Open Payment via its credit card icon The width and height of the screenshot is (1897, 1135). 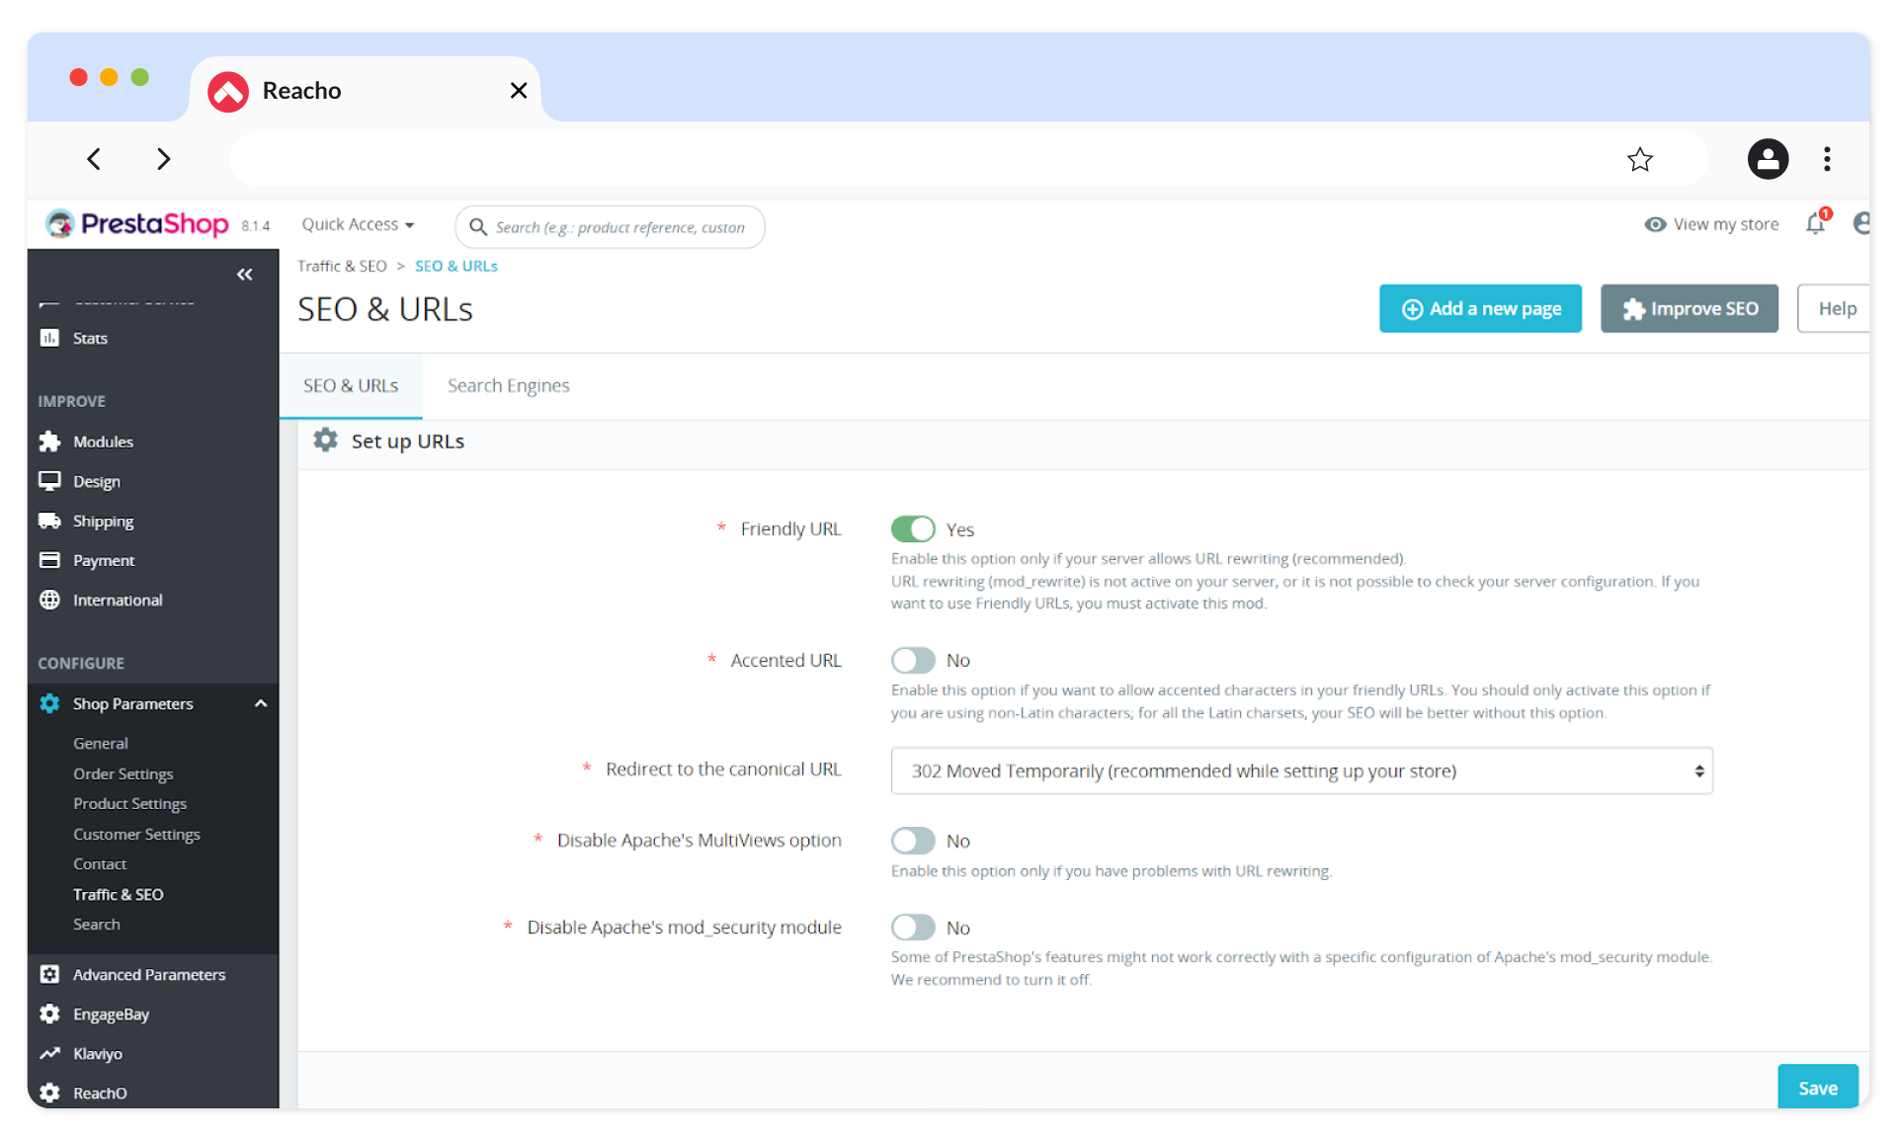[49, 560]
